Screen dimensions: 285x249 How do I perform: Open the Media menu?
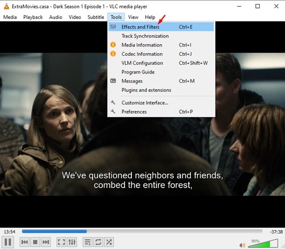[x=10, y=17]
